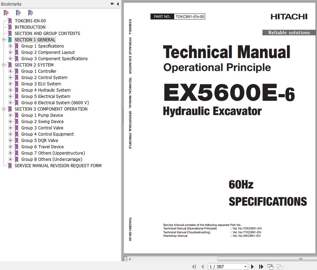The width and height of the screenshot is (317, 270).
Task: Open the INTRODUCTION bookmark
Action: tap(30, 27)
